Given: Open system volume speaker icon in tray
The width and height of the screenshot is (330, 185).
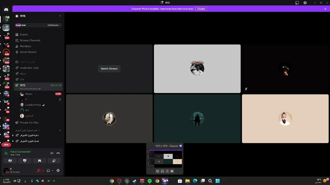Looking at the screenshot, I should 15,181.
